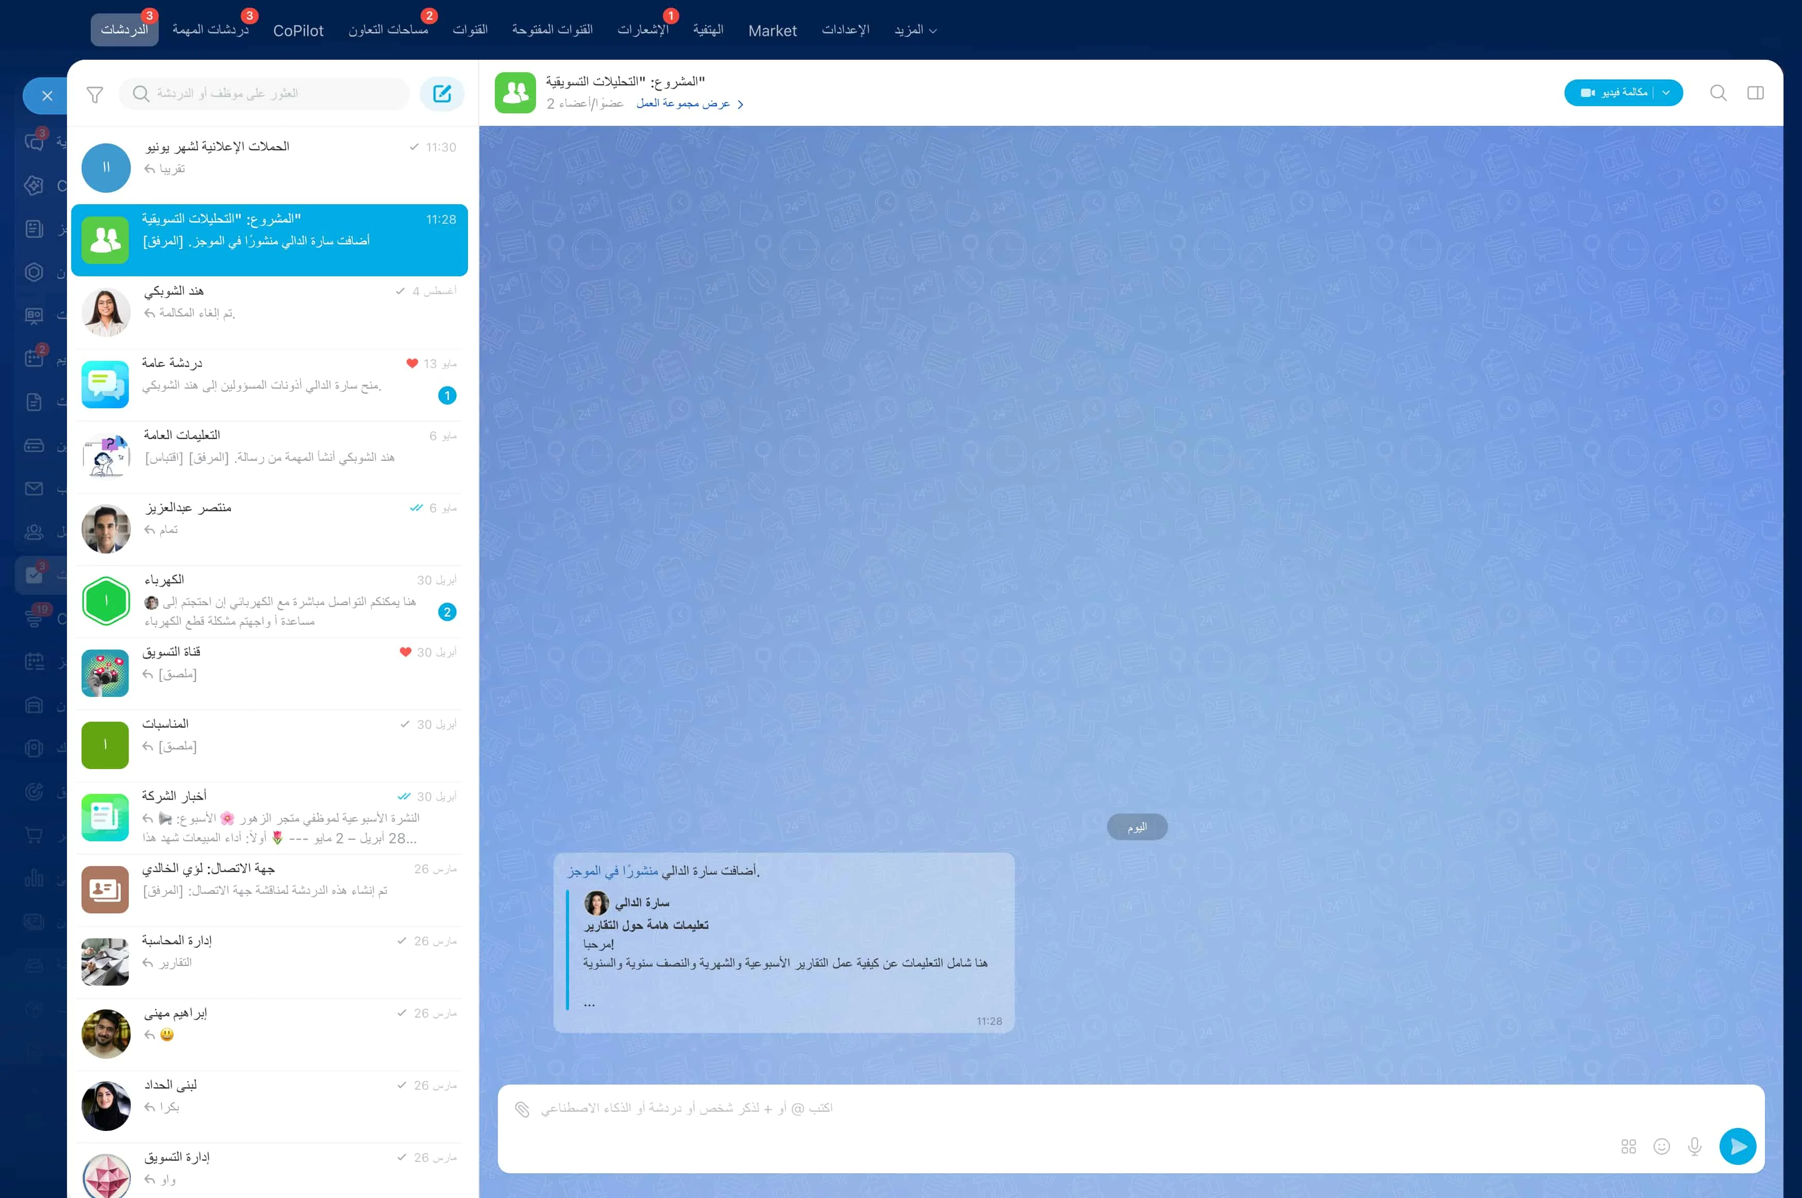Viewport: 1802px width, 1198px height.
Task: Click the search icon in chat header
Action: pyautogui.click(x=1718, y=93)
